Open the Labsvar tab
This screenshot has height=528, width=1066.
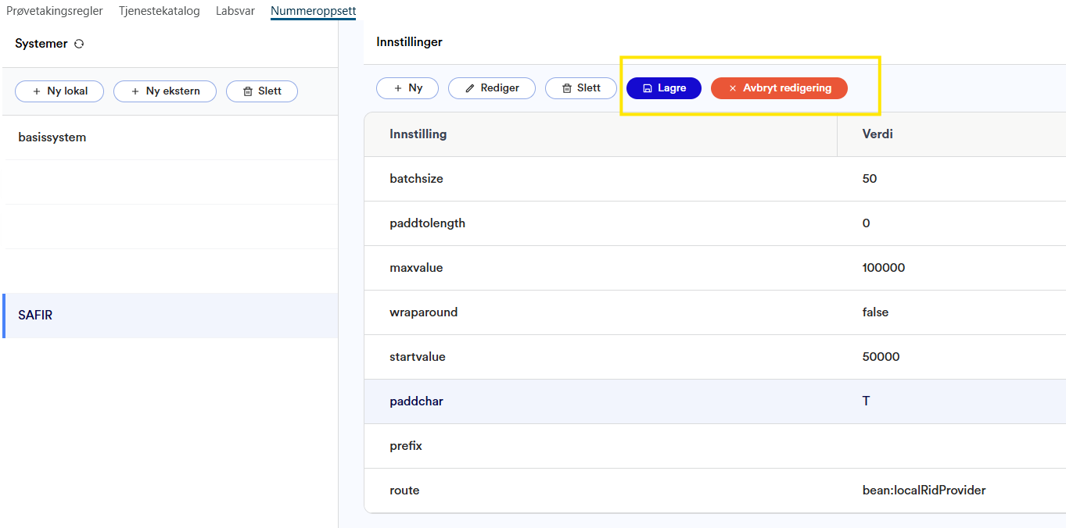(235, 11)
